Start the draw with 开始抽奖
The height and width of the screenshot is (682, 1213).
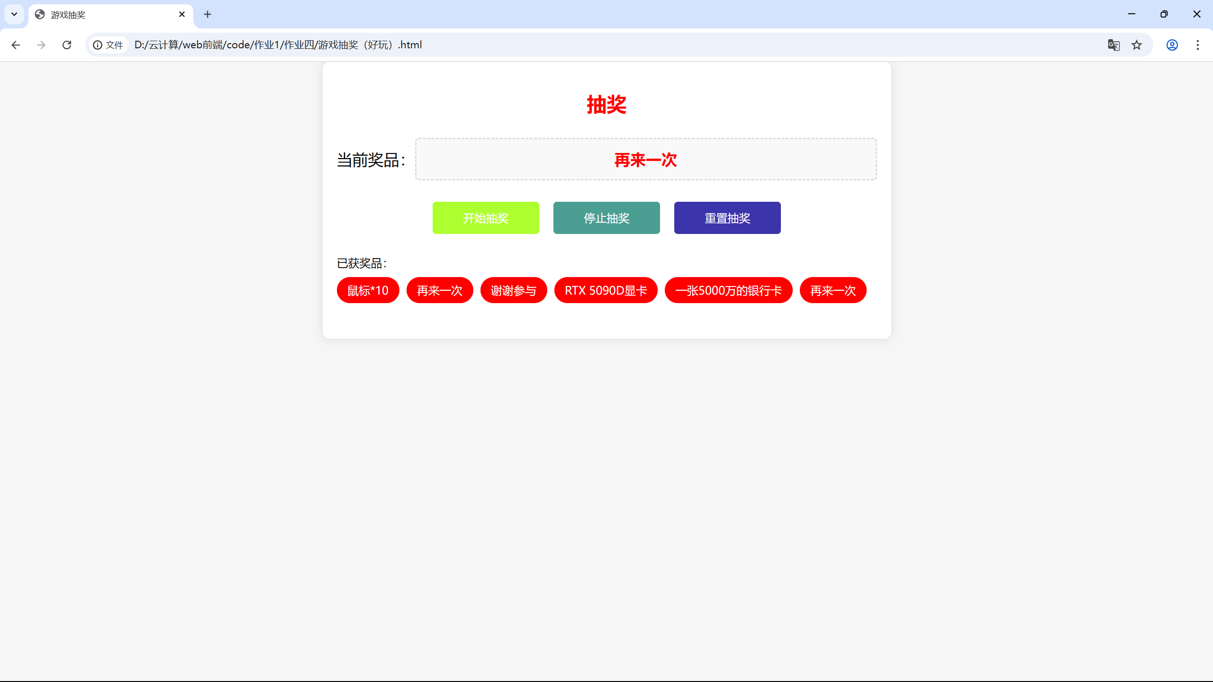(x=486, y=218)
